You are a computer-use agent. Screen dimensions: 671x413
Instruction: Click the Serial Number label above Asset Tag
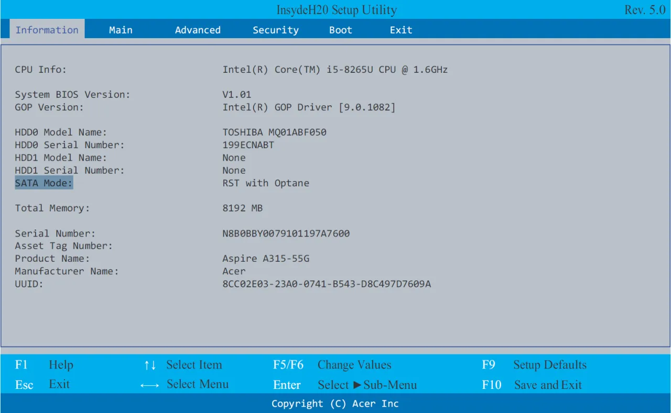pyautogui.click(x=55, y=233)
